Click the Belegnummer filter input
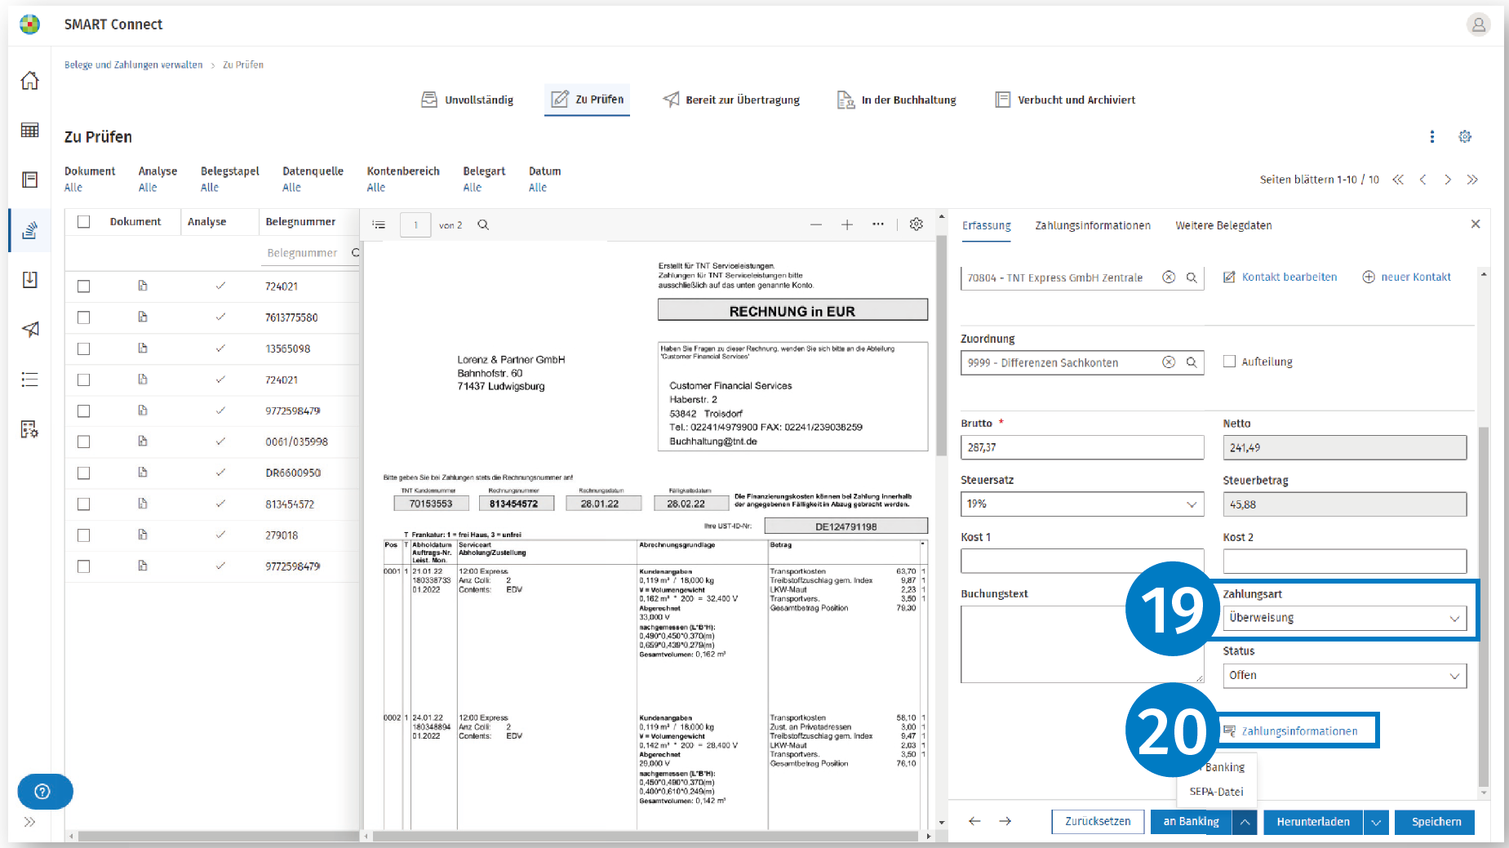Viewport: 1509px width, 848px height. coord(302,253)
